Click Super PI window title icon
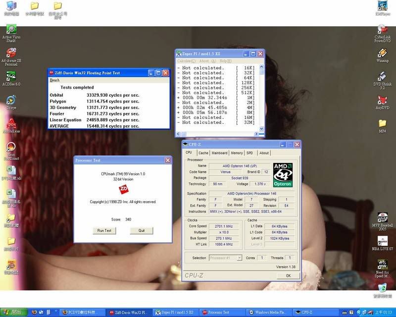 [179, 54]
